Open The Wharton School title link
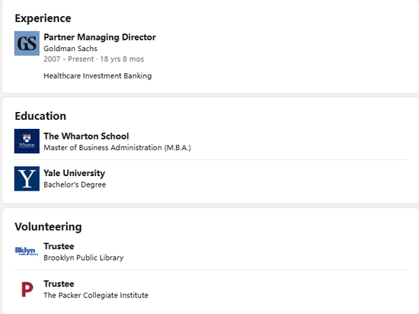Viewport: 419px width, 314px height. pyautogui.click(x=86, y=136)
